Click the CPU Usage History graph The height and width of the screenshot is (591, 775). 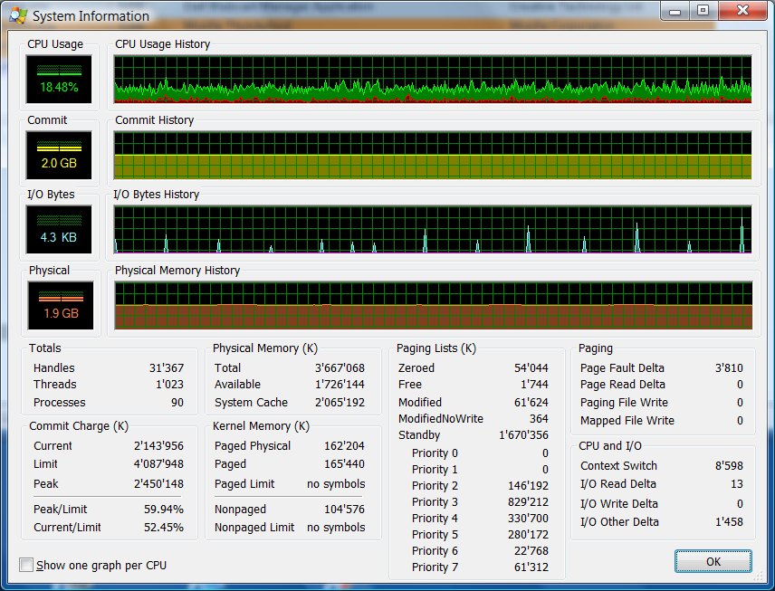433,79
